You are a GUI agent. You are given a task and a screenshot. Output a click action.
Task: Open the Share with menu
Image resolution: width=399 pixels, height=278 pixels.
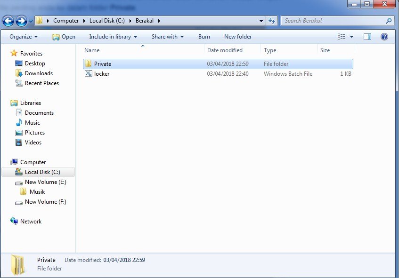pos(167,37)
